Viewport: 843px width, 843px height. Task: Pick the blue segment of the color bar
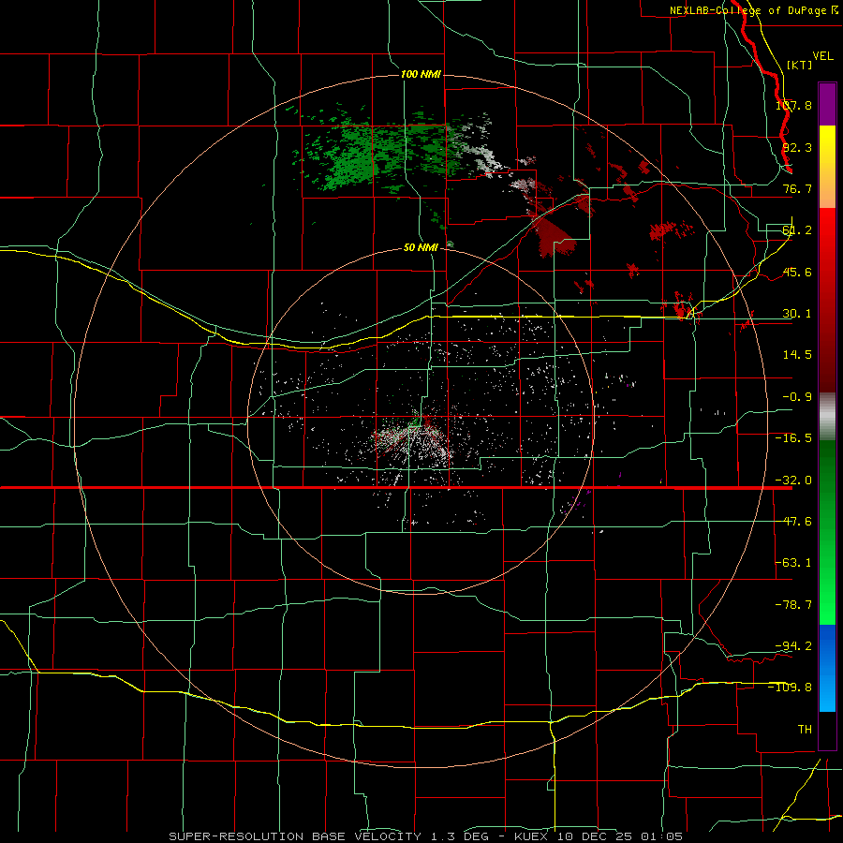827,668
